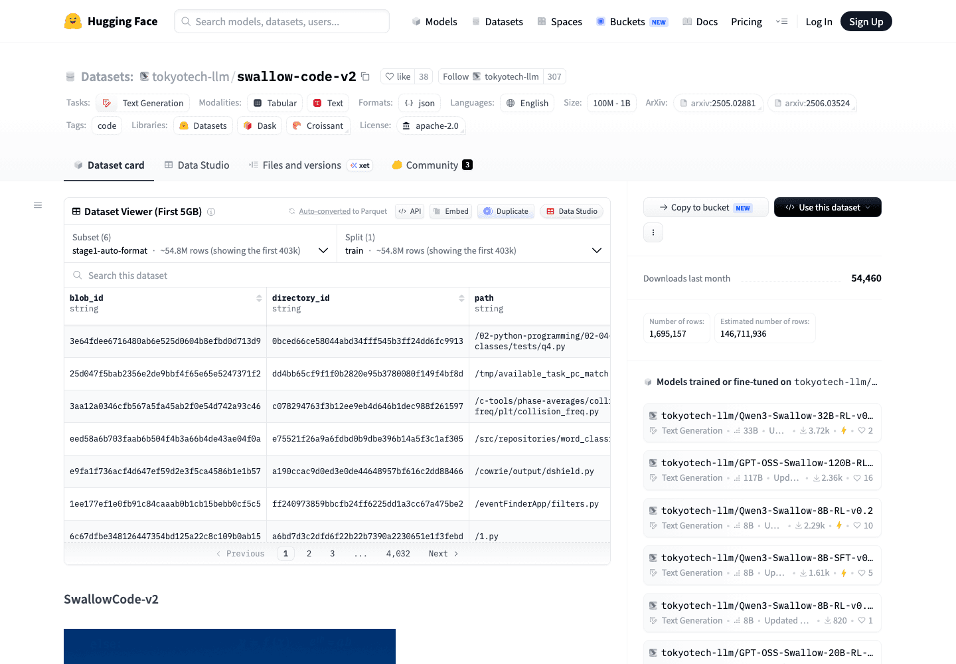956x664 pixels.
Task: Click the Hugging Face logo
Action: click(111, 21)
